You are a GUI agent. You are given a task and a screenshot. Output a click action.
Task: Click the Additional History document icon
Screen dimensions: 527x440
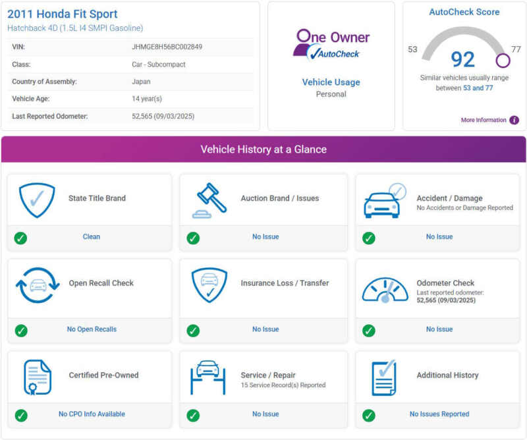point(384,377)
